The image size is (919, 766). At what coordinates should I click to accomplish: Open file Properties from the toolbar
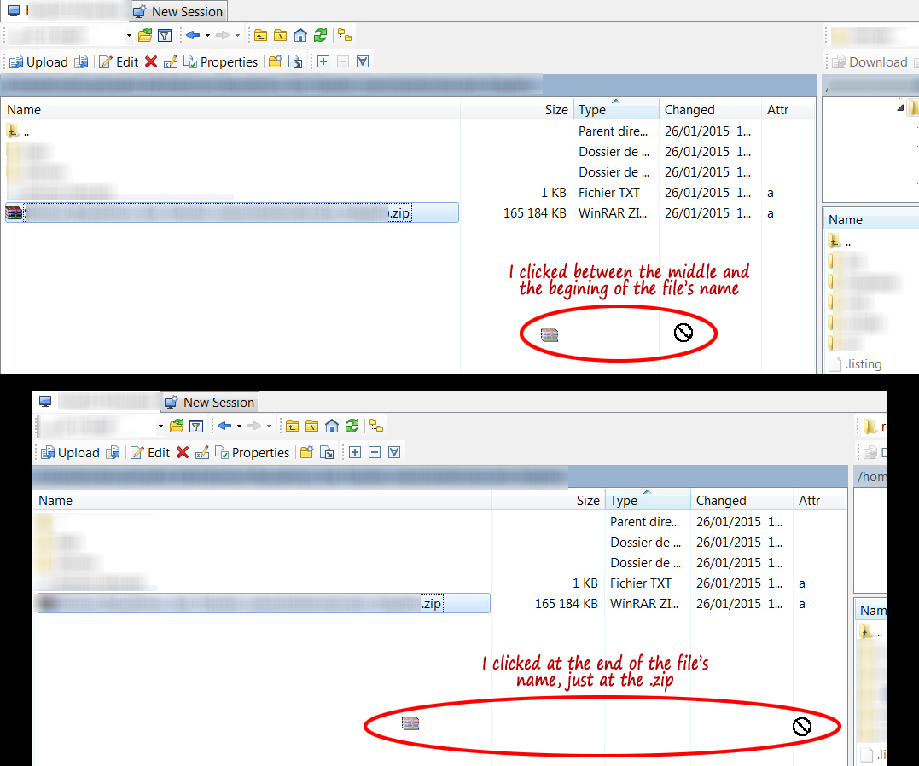[x=228, y=61]
